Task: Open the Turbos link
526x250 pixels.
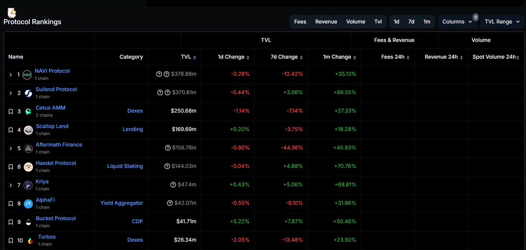Action: (47, 237)
